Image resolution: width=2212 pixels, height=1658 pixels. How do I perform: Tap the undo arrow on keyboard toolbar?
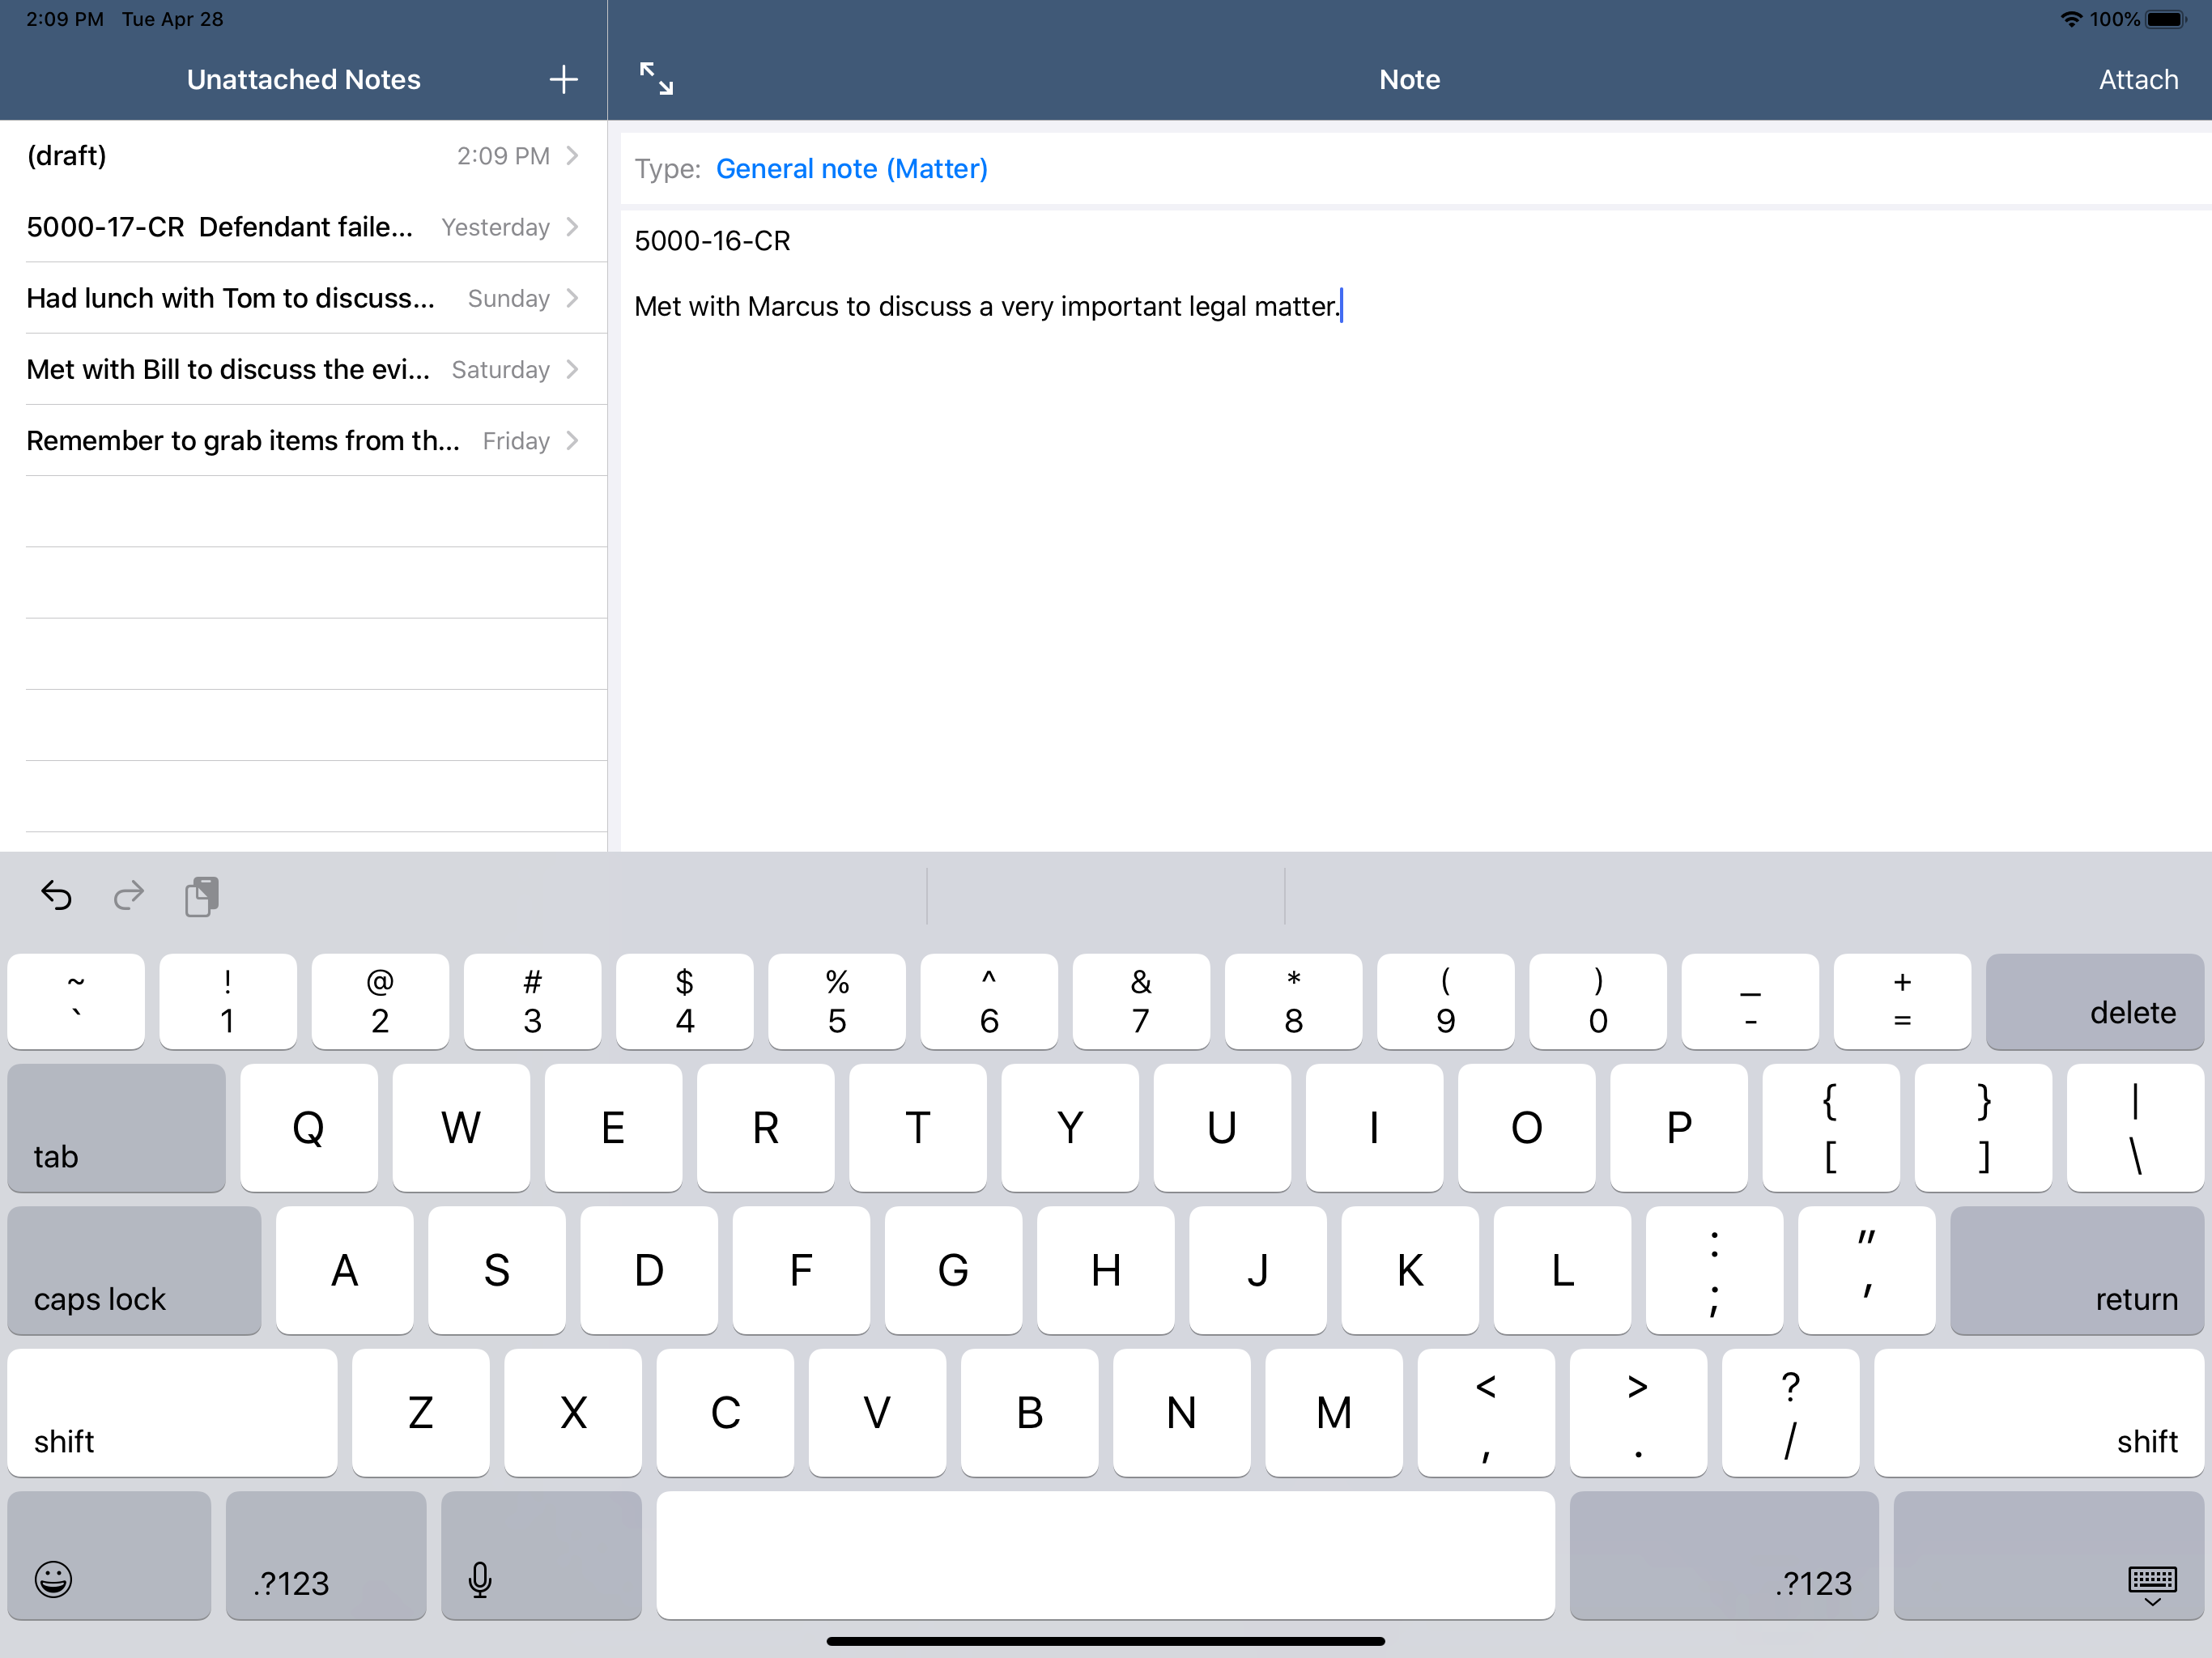point(56,895)
